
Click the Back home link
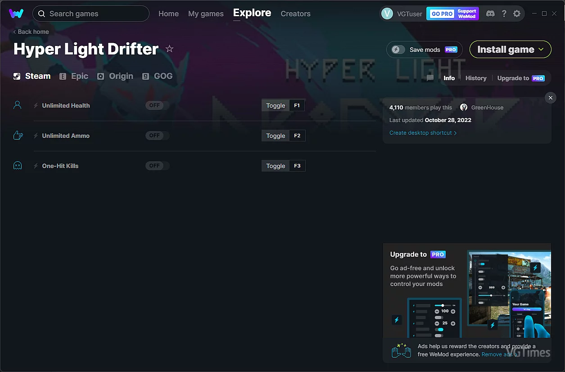click(x=31, y=32)
